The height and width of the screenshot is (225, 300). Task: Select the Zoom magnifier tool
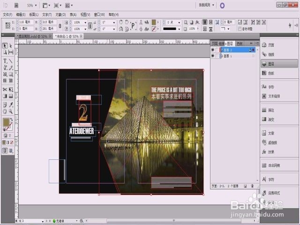[11, 111]
